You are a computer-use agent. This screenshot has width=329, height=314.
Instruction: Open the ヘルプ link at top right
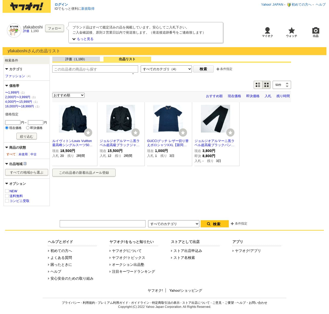click(321, 5)
